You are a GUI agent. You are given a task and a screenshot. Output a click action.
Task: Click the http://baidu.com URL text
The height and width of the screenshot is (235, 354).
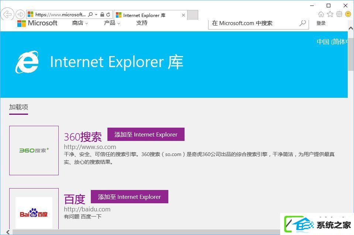87,209
